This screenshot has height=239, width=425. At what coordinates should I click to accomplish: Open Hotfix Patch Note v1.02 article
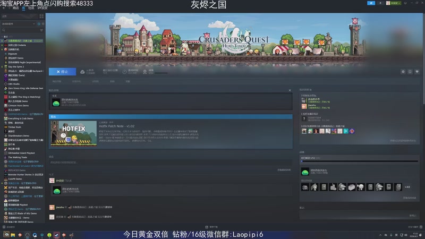pyautogui.click(x=116, y=126)
